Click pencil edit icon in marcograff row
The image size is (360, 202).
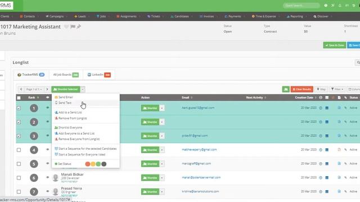point(345,164)
